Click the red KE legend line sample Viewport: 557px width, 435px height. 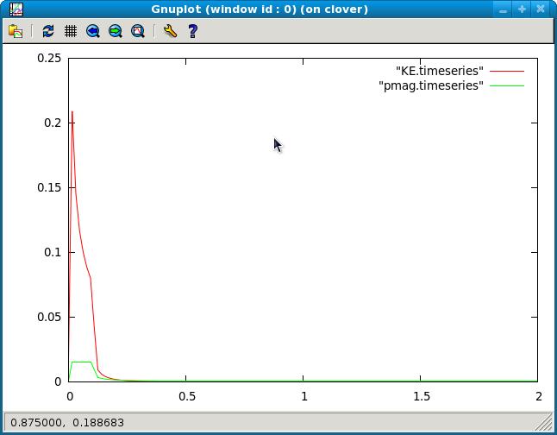(x=507, y=71)
